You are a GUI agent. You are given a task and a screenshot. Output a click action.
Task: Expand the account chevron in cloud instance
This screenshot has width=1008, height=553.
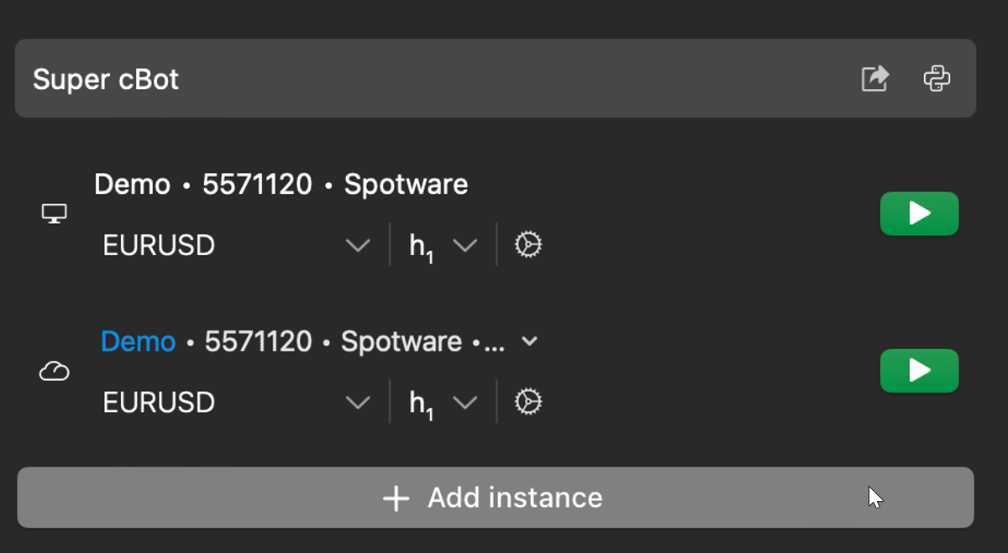529,342
